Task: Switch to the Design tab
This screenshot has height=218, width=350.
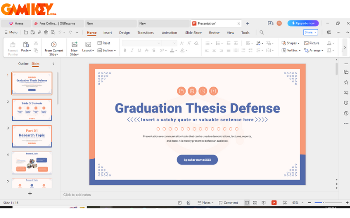Action: 124,33
